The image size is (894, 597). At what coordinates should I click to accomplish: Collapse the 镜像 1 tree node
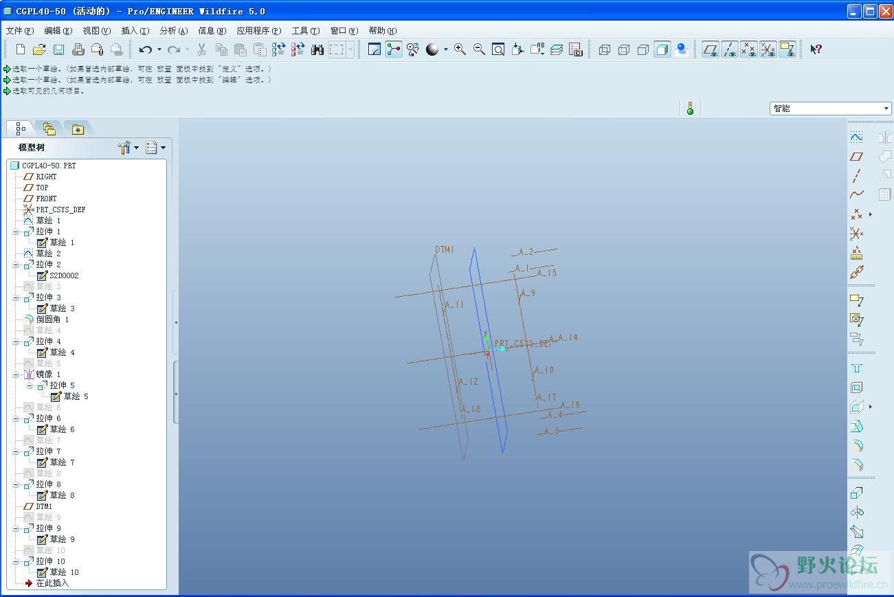(16, 374)
